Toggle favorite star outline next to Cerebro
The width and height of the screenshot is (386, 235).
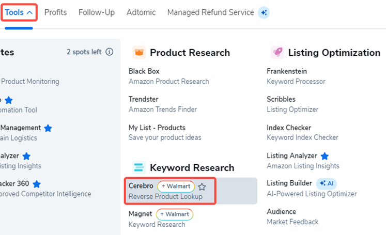coord(202,187)
